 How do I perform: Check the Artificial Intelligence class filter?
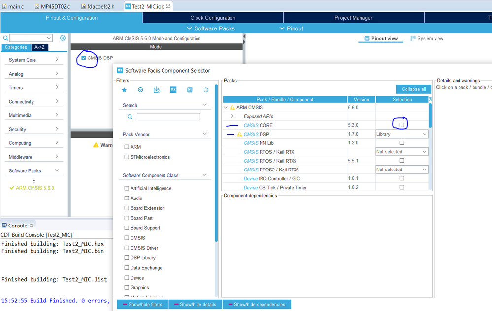(127, 188)
